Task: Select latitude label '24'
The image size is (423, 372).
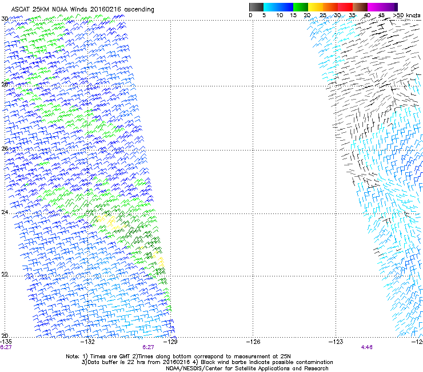Action: 5,212
